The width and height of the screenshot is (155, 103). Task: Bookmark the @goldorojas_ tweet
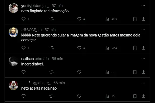135,19
